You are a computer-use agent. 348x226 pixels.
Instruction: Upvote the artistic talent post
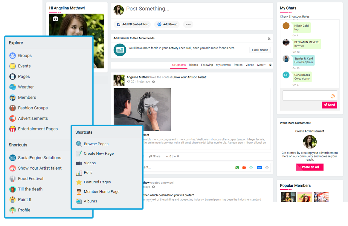coord(167,156)
